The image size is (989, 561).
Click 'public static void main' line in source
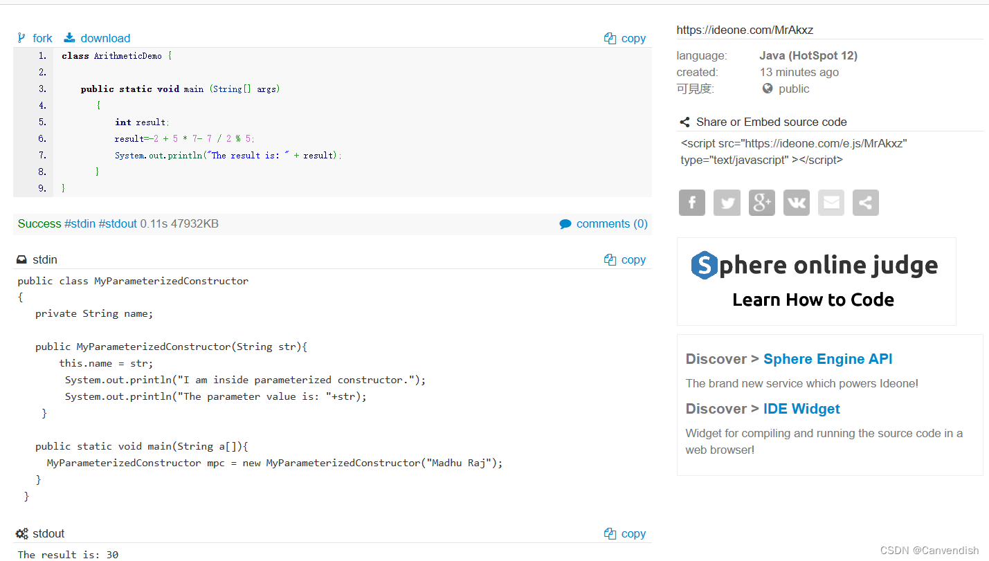(x=180, y=89)
